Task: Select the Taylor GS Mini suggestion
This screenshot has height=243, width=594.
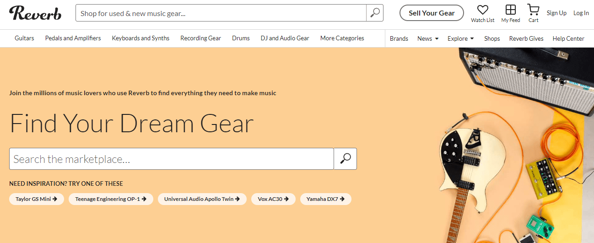Action: tap(37, 199)
